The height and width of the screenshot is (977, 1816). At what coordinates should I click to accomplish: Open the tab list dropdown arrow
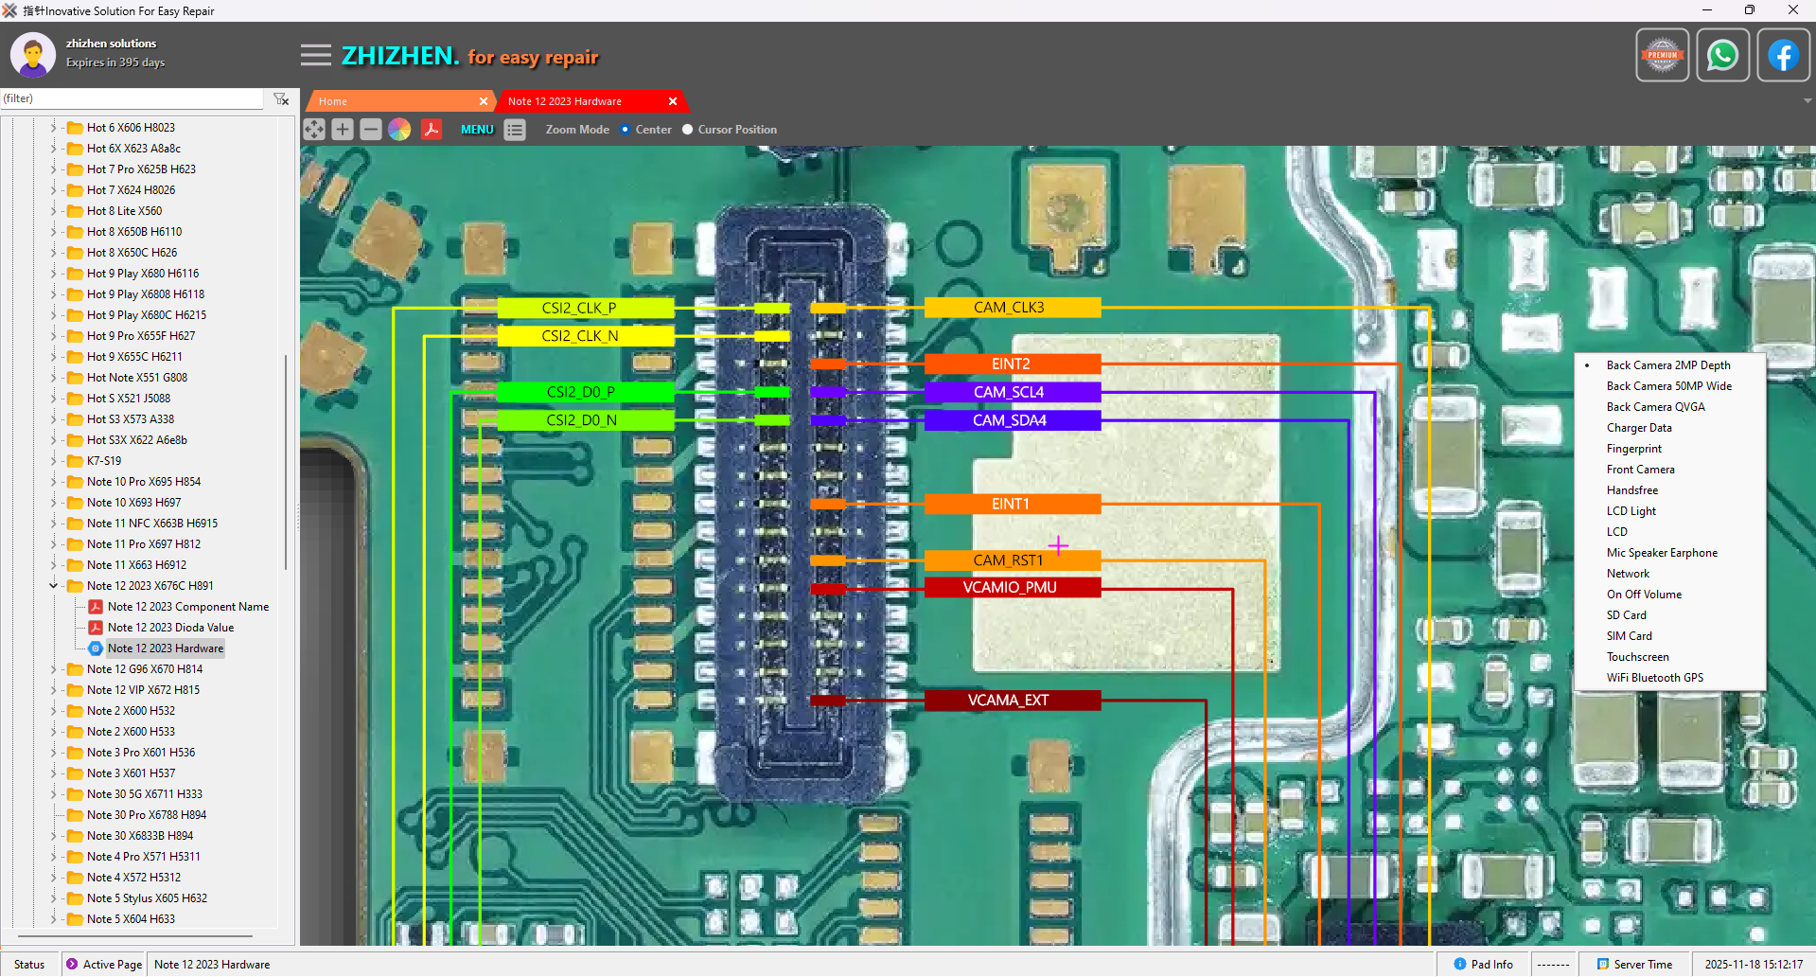1807,101
